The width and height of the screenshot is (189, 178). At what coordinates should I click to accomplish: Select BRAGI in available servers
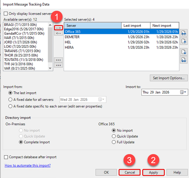[x=26, y=25]
